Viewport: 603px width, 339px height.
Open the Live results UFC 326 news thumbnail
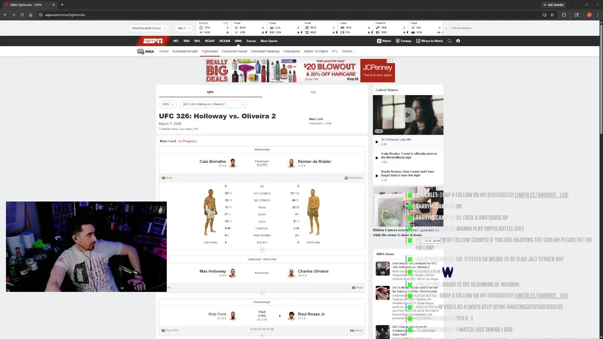tap(383, 268)
